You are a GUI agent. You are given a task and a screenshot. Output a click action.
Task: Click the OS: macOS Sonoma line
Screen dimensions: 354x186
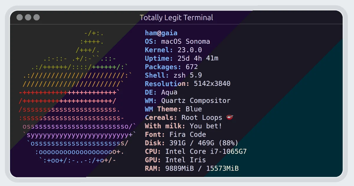177,41
